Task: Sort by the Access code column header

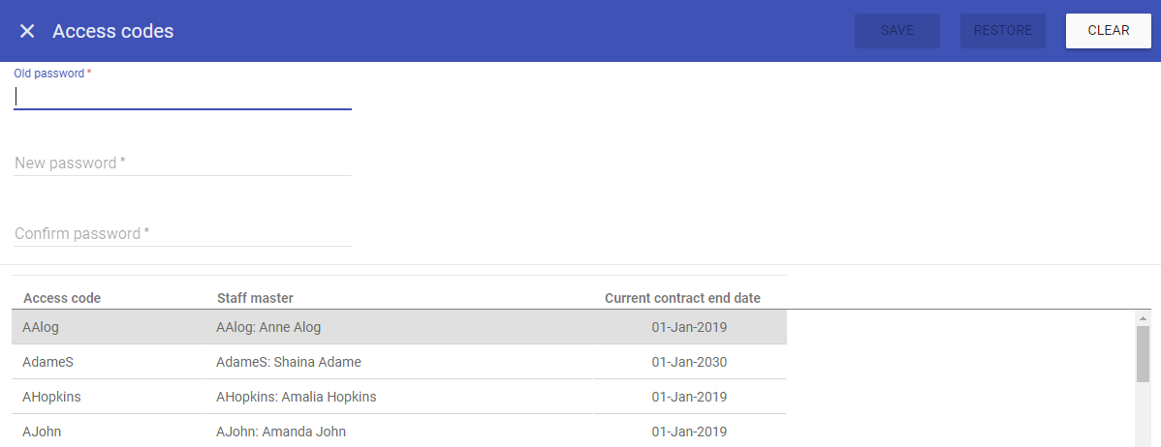Action: pyautogui.click(x=62, y=298)
